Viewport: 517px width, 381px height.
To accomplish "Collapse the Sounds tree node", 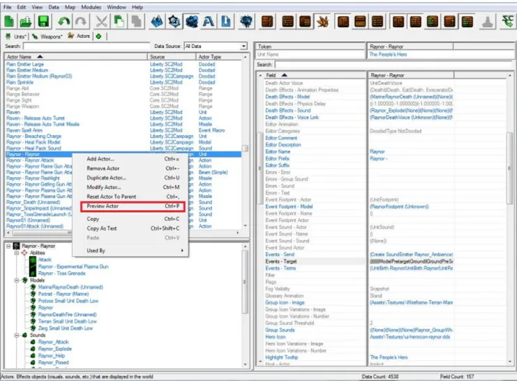I will coord(17,335).
